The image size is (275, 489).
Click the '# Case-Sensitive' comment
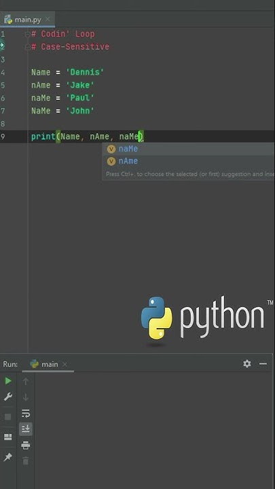pos(71,47)
